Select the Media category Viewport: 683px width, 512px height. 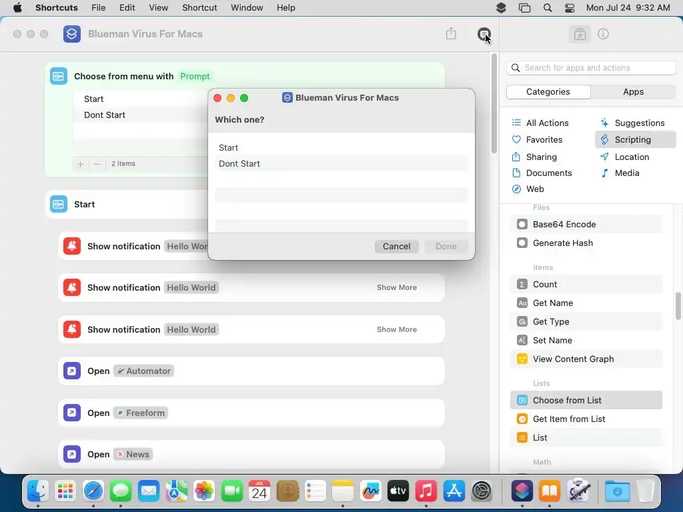pos(620,173)
